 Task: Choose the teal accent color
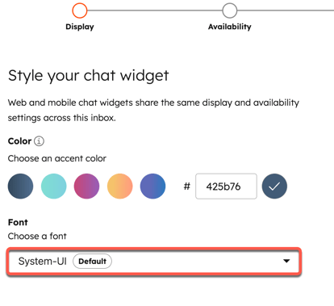pos(53,187)
